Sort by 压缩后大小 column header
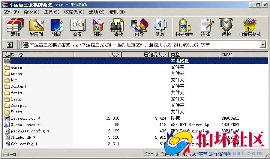The height and width of the screenshot is (159, 270). click(145, 55)
